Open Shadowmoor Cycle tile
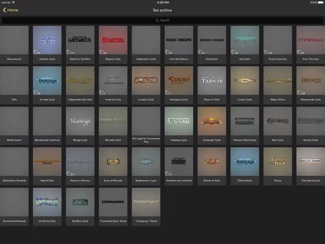The height and width of the screenshot is (244, 325). click(x=146, y=166)
